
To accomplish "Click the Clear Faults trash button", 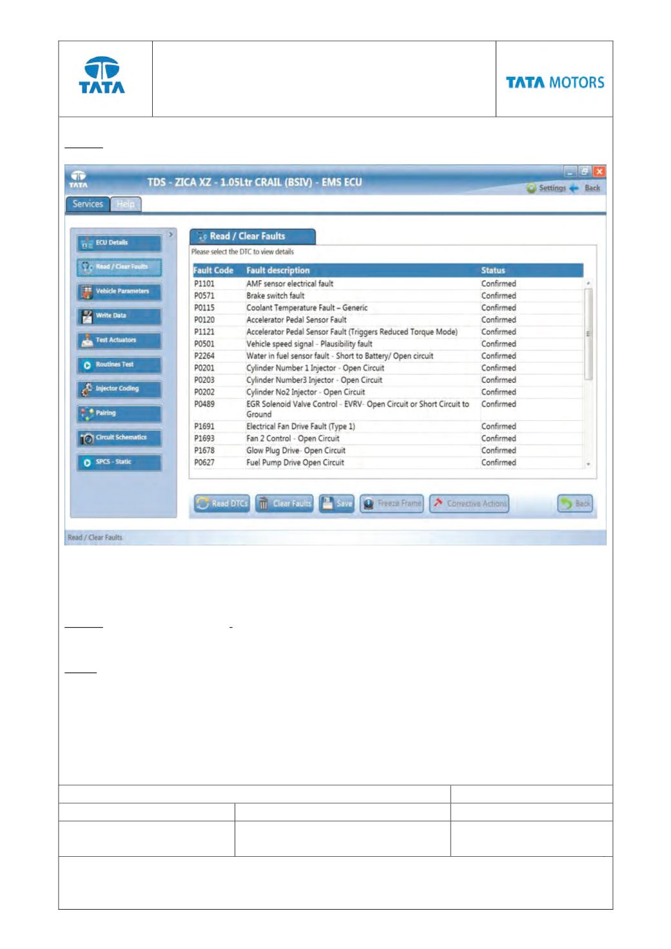I will tap(284, 504).
